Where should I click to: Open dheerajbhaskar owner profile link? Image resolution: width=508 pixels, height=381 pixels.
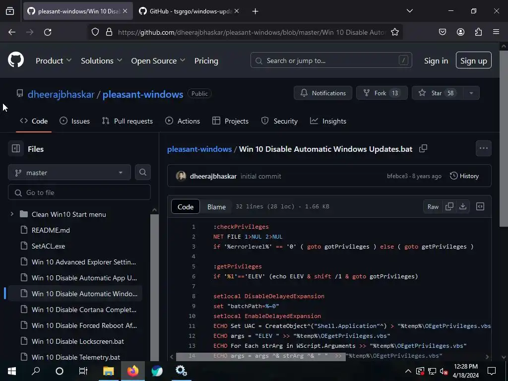pos(61,94)
